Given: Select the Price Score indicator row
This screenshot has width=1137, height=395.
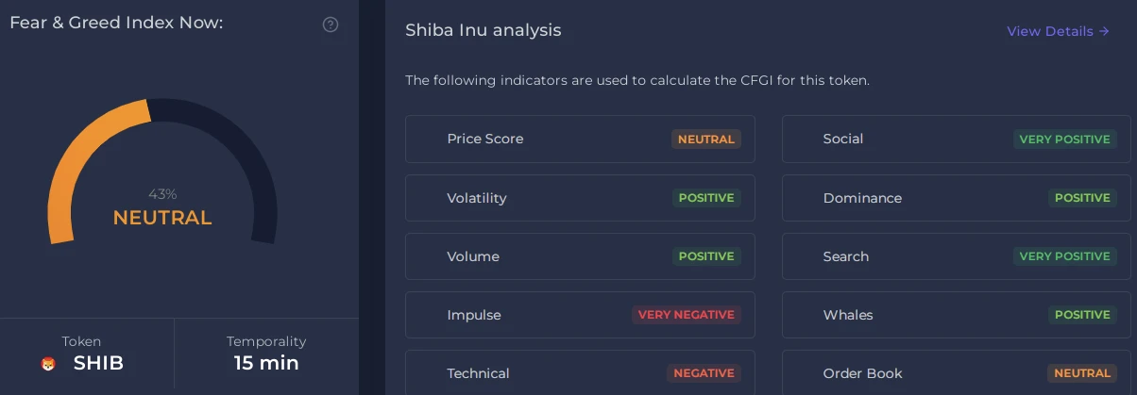Looking at the screenshot, I should point(580,140).
